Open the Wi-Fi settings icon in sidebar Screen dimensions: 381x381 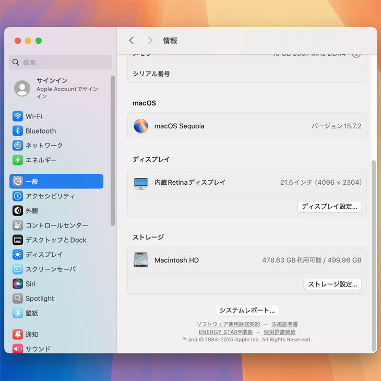18,116
